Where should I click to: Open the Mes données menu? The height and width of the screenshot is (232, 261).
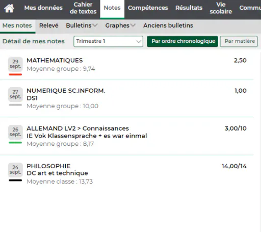pos(43,8)
